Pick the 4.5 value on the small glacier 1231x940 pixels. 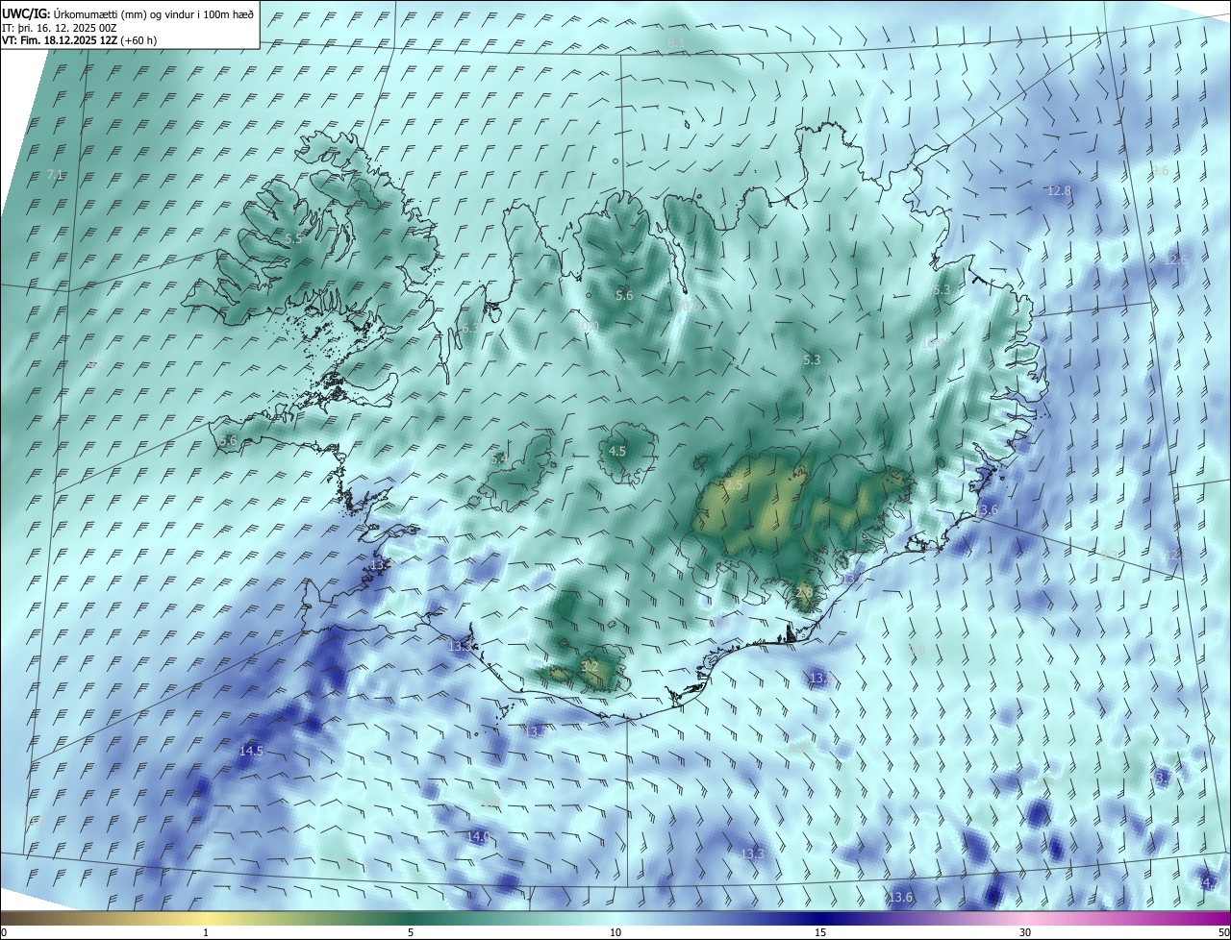(x=617, y=451)
